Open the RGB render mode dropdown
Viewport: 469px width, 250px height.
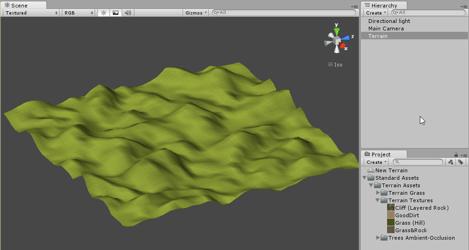point(79,13)
